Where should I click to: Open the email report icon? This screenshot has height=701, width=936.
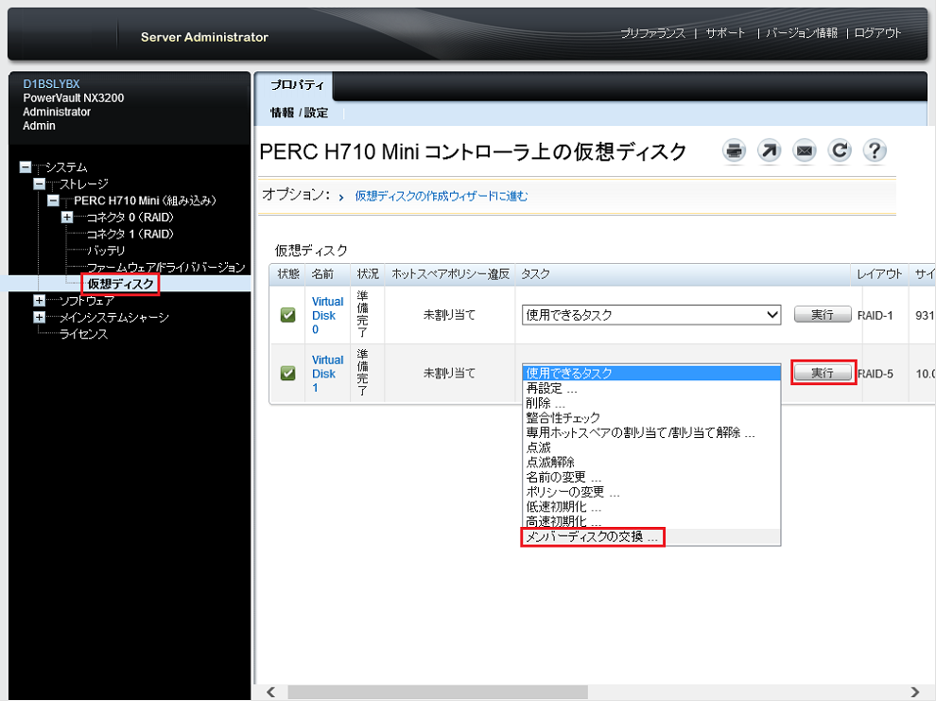pos(804,150)
